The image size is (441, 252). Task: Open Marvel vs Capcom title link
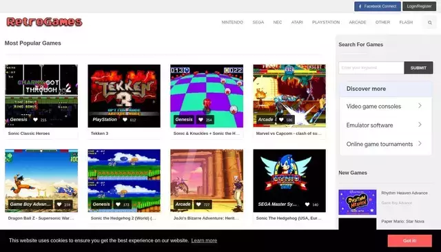289,134
